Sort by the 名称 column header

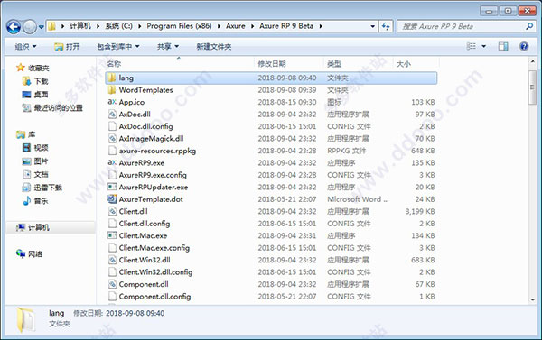point(114,64)
